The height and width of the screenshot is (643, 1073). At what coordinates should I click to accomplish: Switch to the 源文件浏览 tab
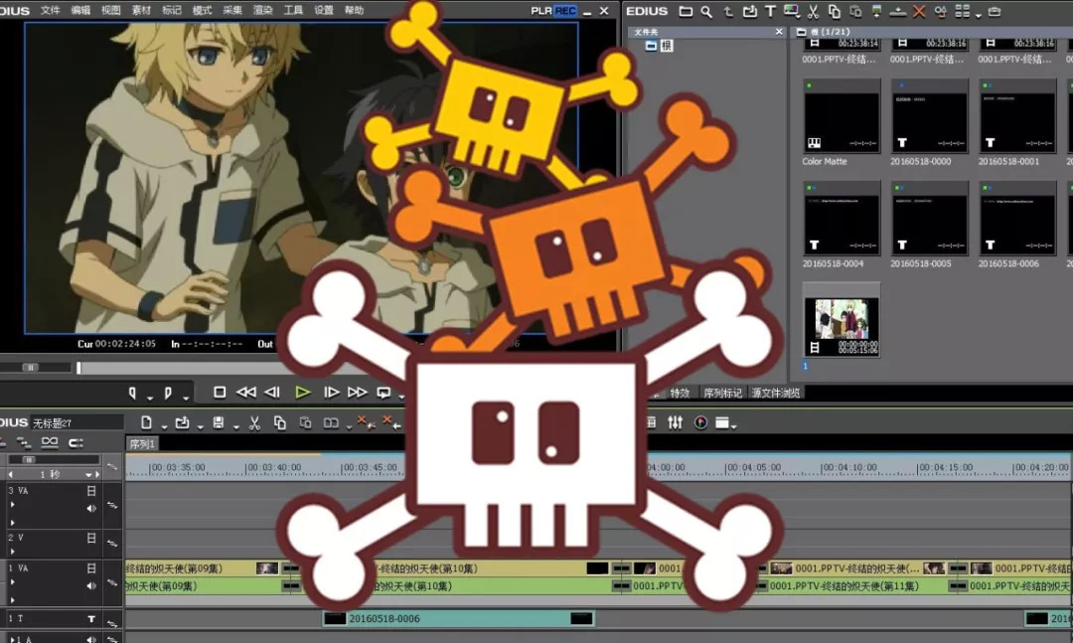tap(775, 394)
